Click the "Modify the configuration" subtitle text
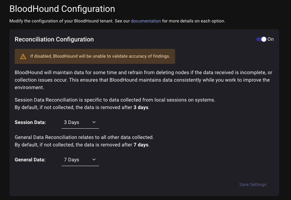Image resolution: width=291 pixels, height=200 pixels. pos(69,21)
